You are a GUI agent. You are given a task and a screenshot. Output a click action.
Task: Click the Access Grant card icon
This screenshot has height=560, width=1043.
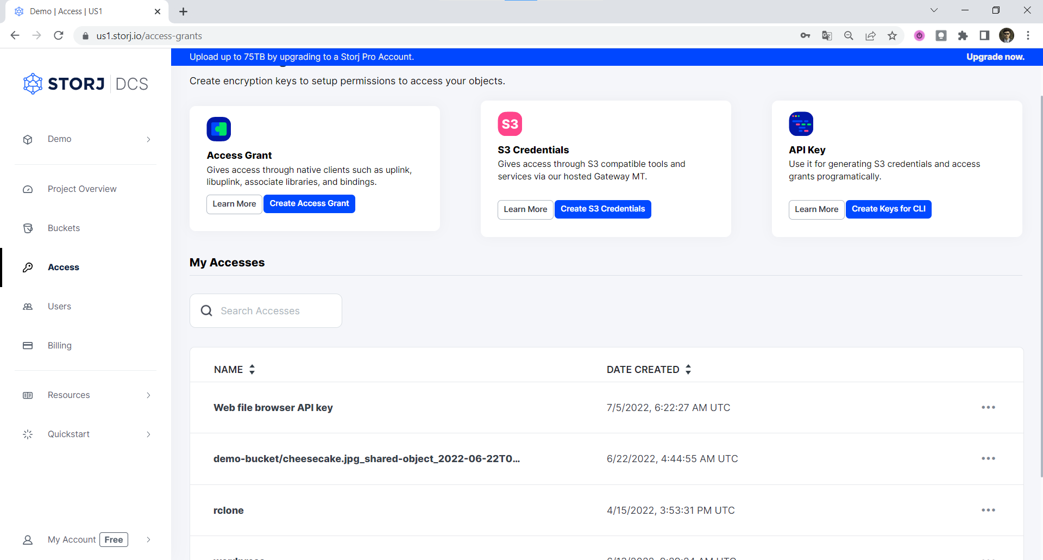219,129
